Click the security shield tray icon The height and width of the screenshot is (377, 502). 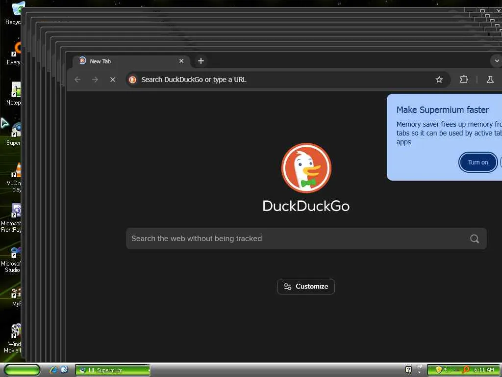click(439, 370)
